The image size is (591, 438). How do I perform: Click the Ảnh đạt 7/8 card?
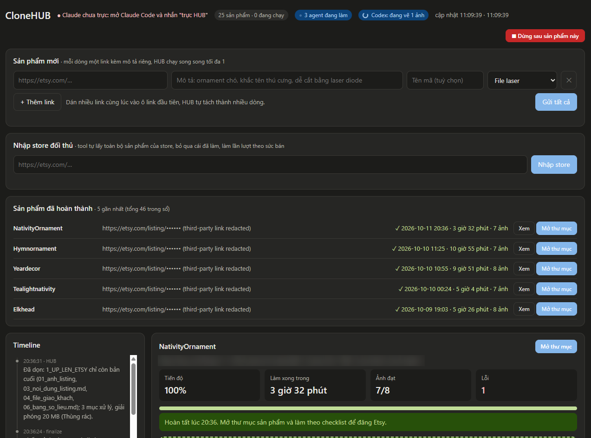point(421,385)
